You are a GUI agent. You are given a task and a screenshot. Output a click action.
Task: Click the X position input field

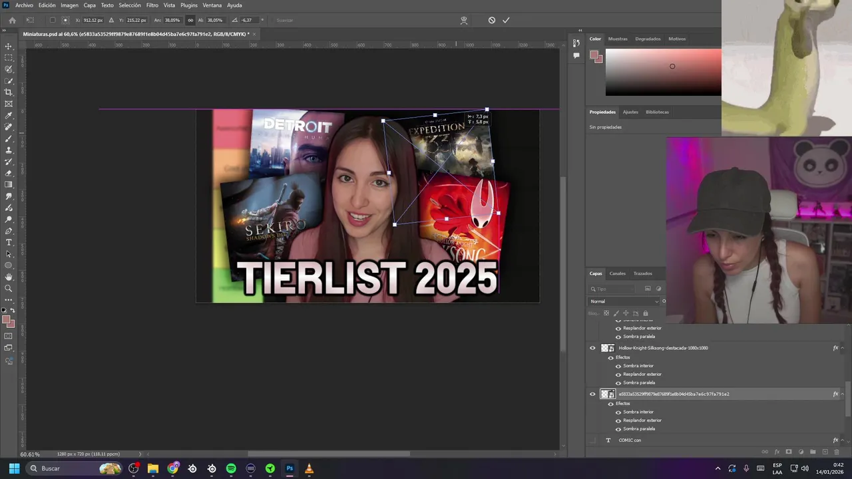point(93,20)
